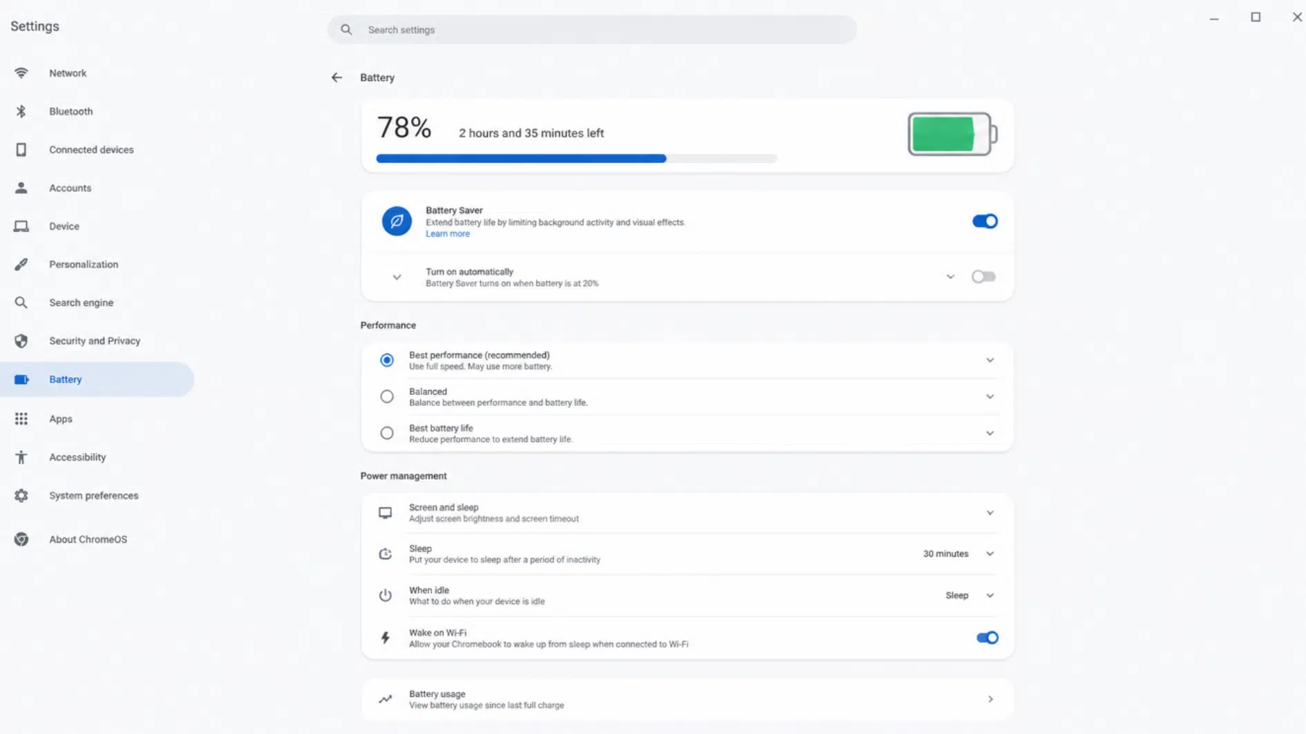1306x734 pixels.
Task: Click the Bluetooth icon in sidebar
Action: (21, 111)
